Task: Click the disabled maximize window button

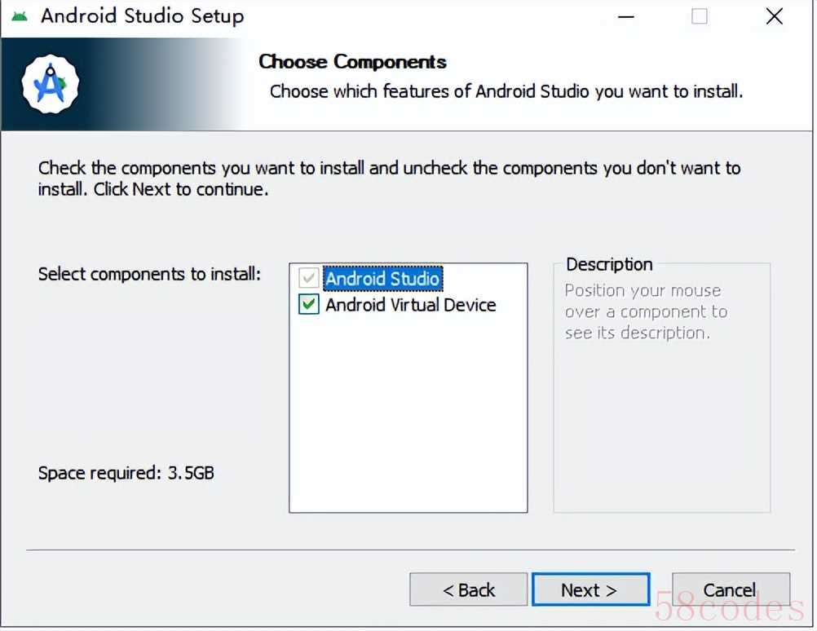Action: (700, 16)
